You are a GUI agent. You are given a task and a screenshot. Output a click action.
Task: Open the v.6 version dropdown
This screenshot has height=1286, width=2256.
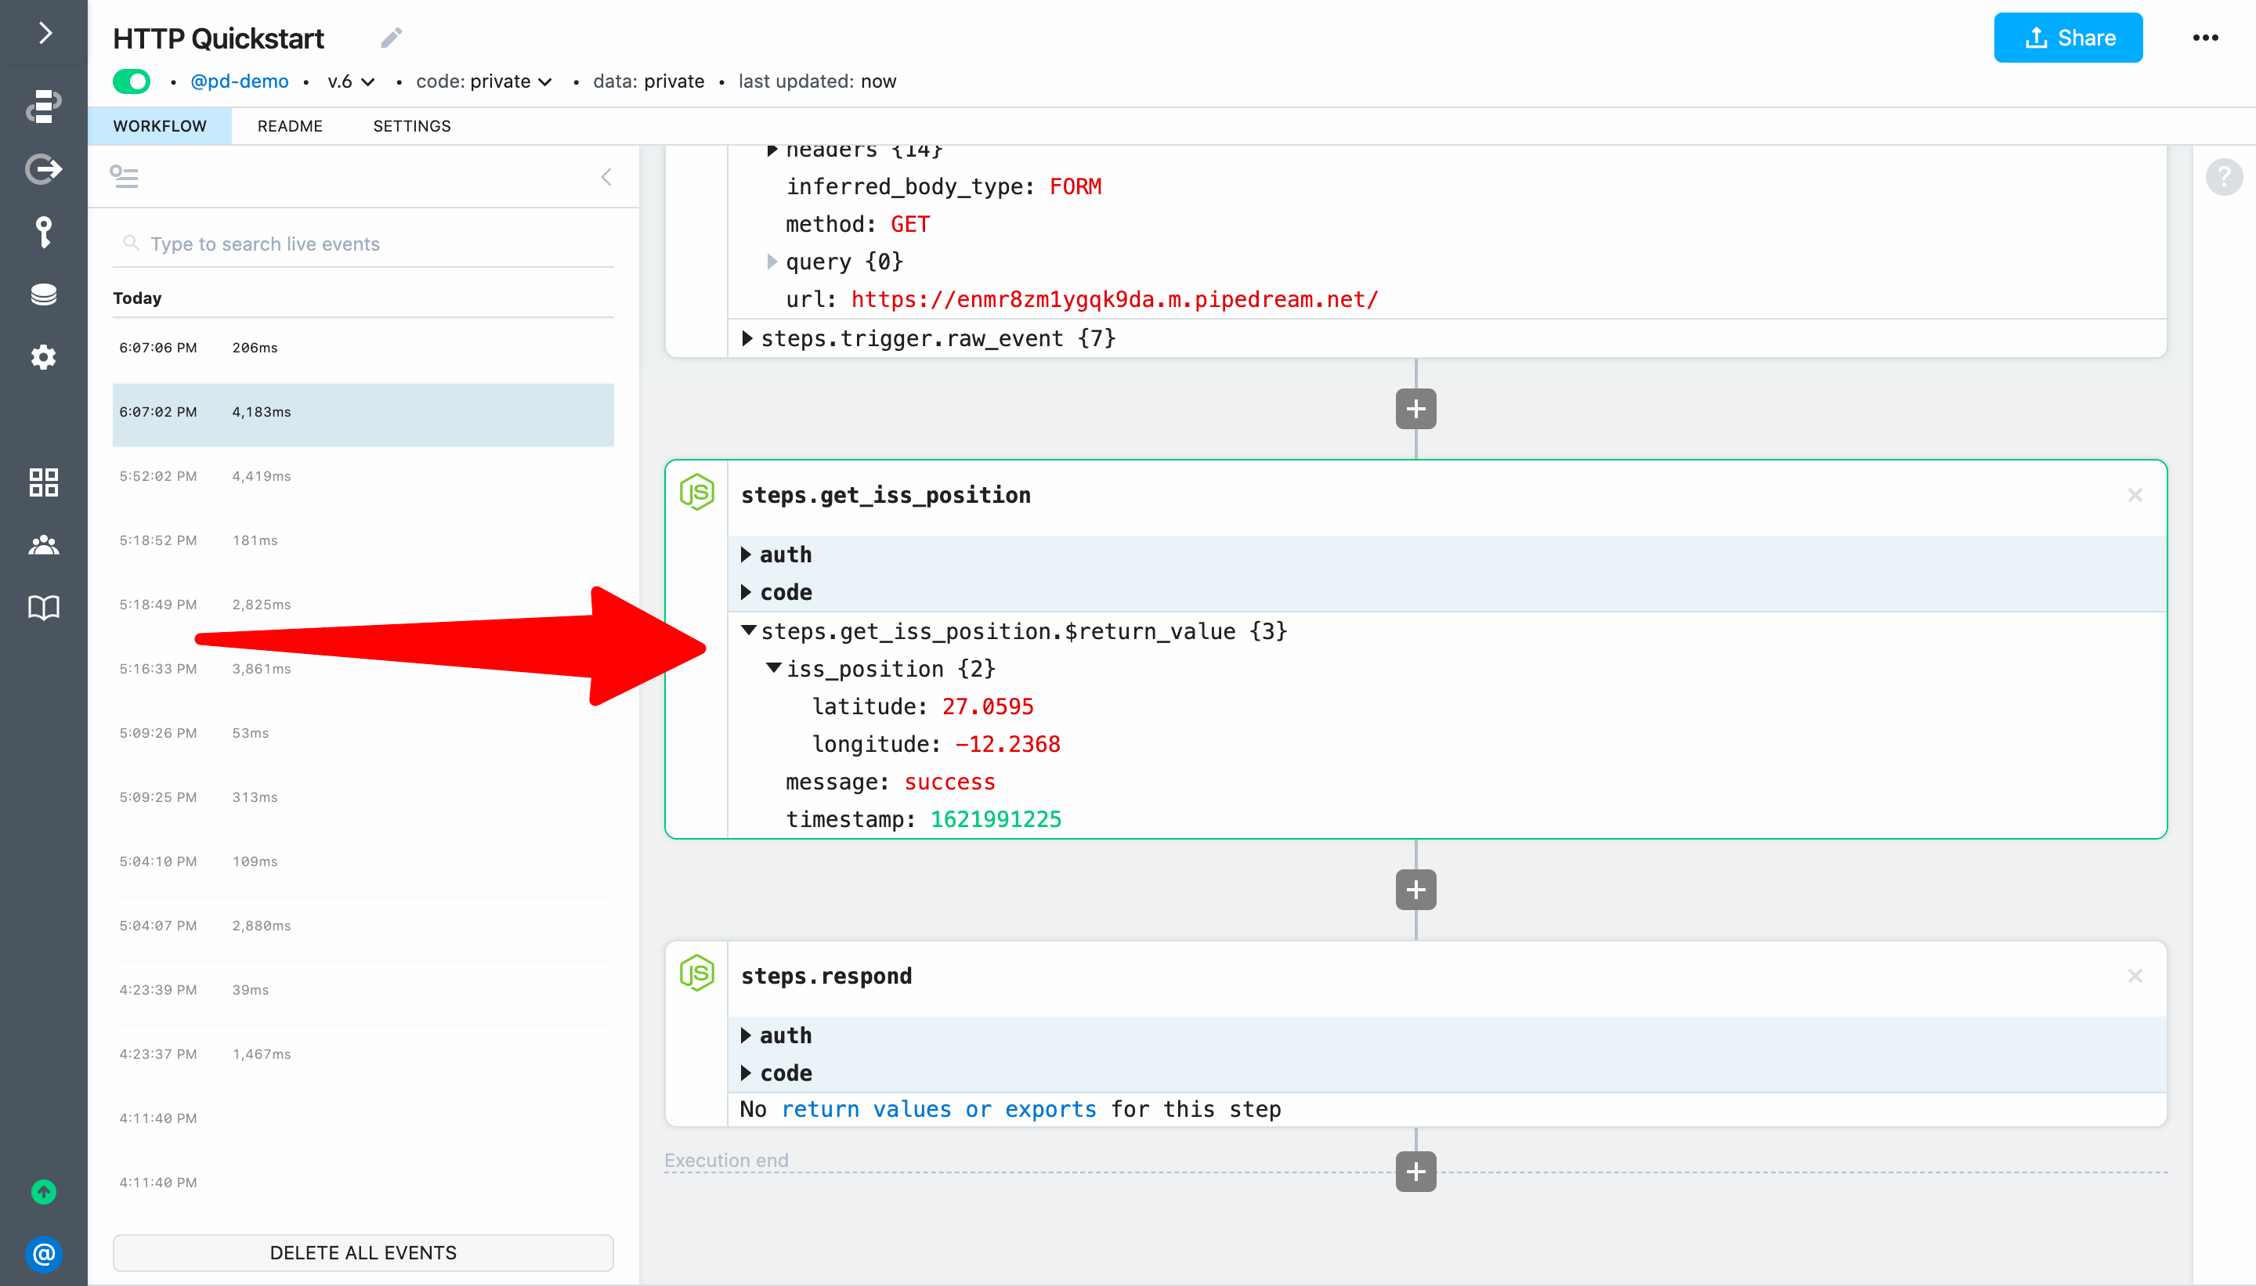click(x=352, y=81)
